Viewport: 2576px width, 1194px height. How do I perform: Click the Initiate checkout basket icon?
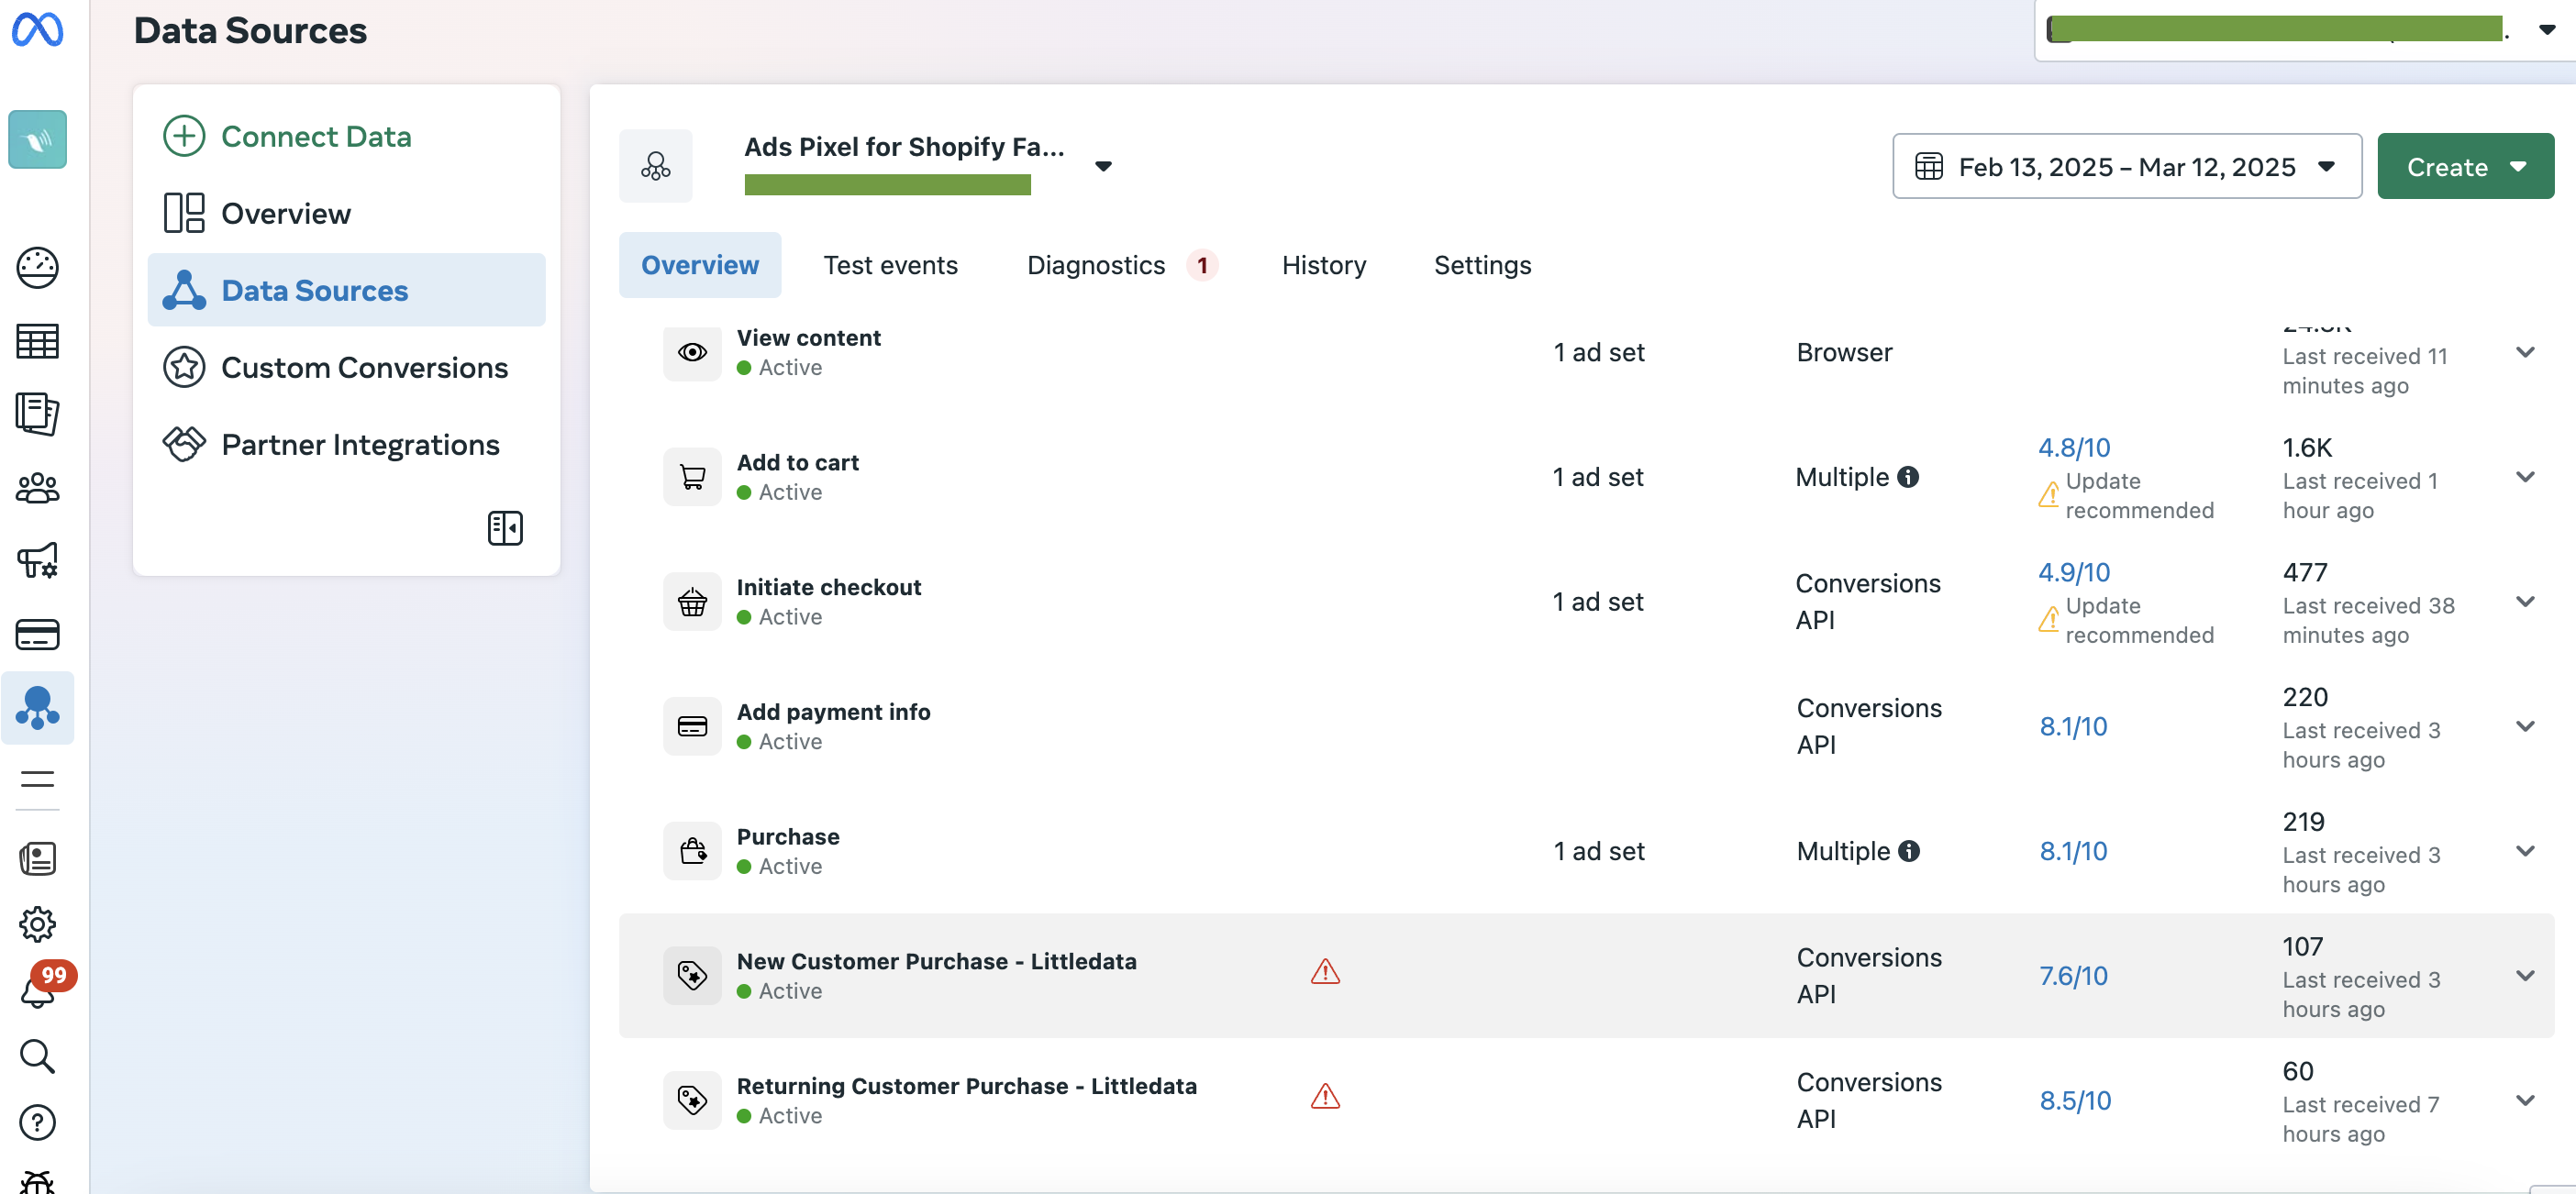(692, 602)
